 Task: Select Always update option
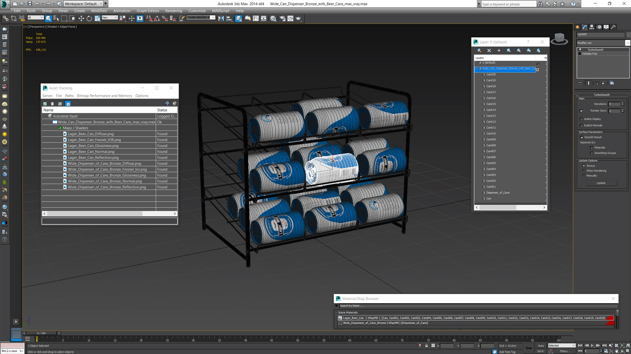[584, 166]
